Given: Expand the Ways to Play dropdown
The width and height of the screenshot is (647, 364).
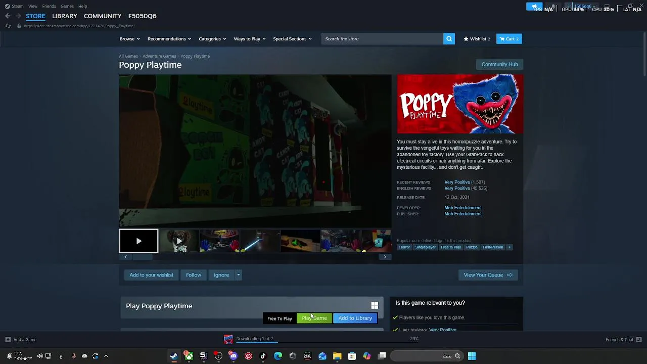Looking at the screenshot, I should click(x=250, y=39).
